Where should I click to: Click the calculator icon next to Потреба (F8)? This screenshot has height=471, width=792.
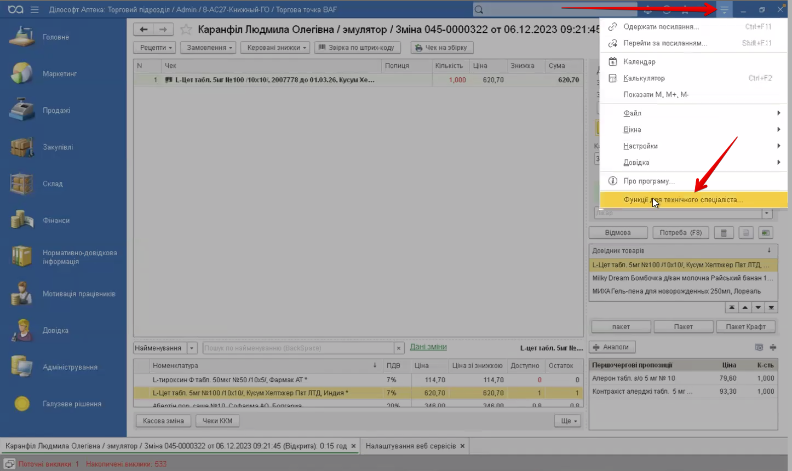(x=724, y=233)
